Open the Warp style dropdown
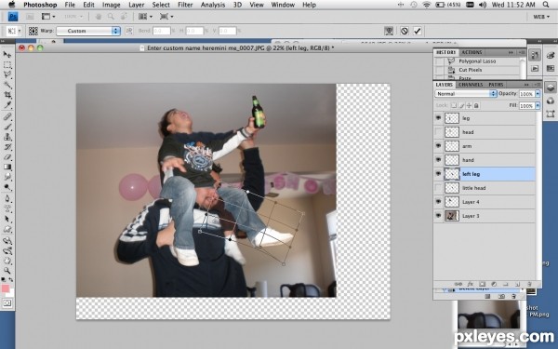 coord(88,31)
